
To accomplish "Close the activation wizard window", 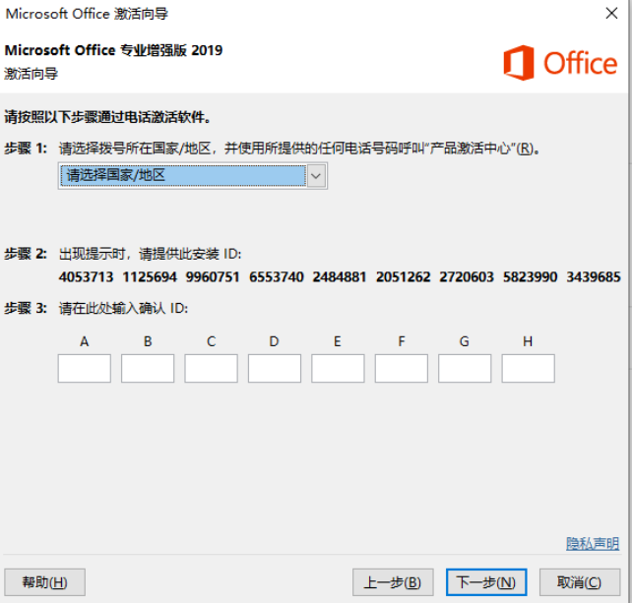I will pos(612,14).
